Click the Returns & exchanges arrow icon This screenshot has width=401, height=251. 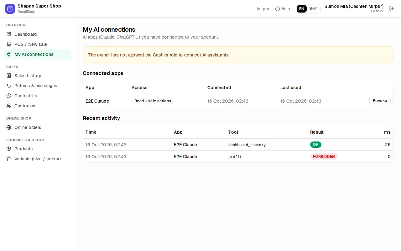pyautogui.click(x=9, y=86)
